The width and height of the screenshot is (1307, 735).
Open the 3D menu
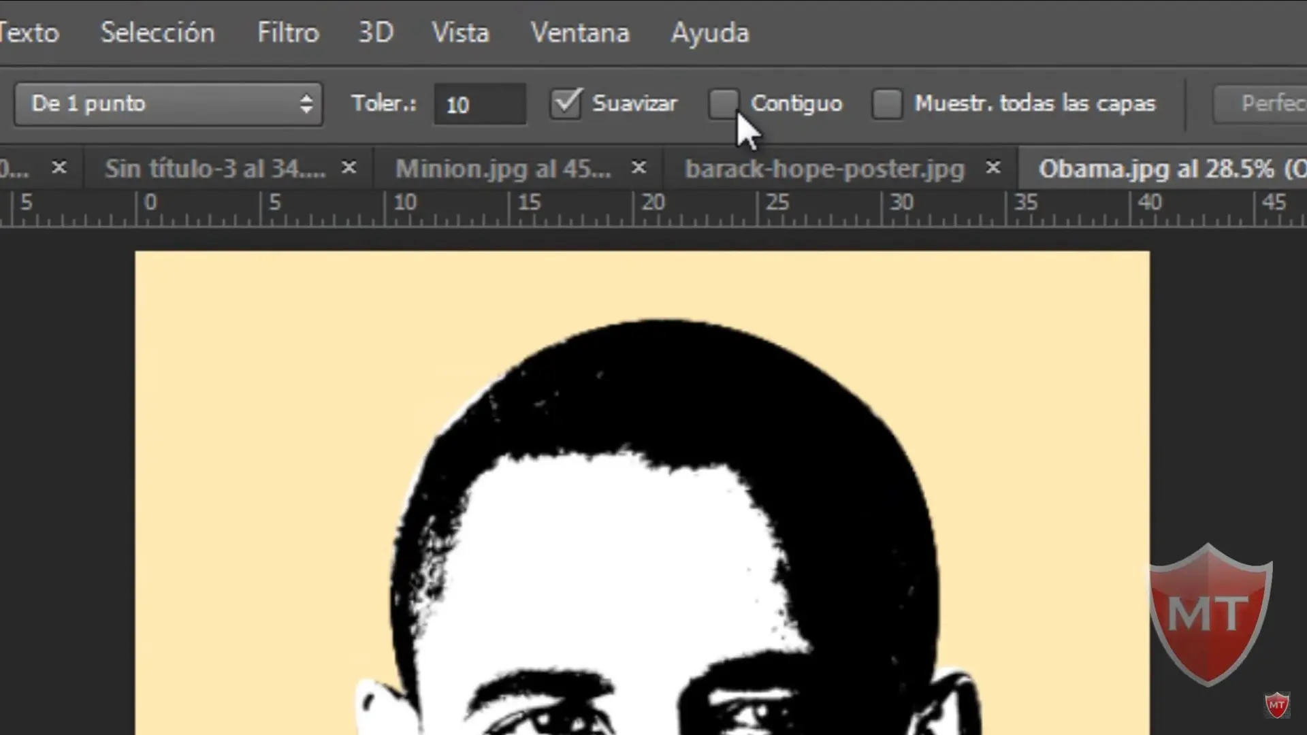376,33
